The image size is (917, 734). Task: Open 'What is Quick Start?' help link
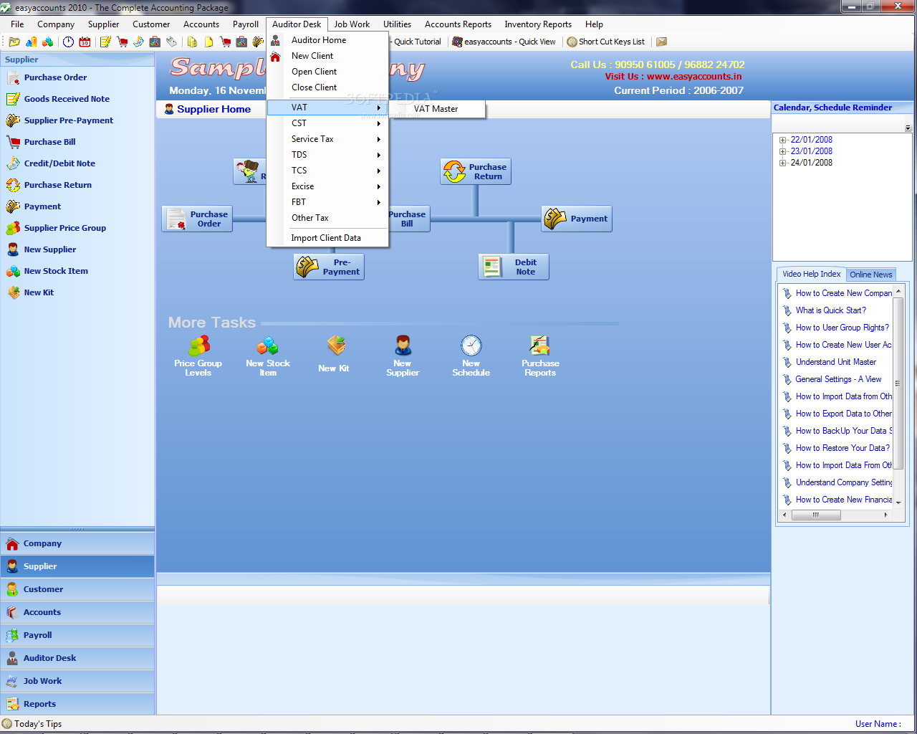click(x=830, y=310)
